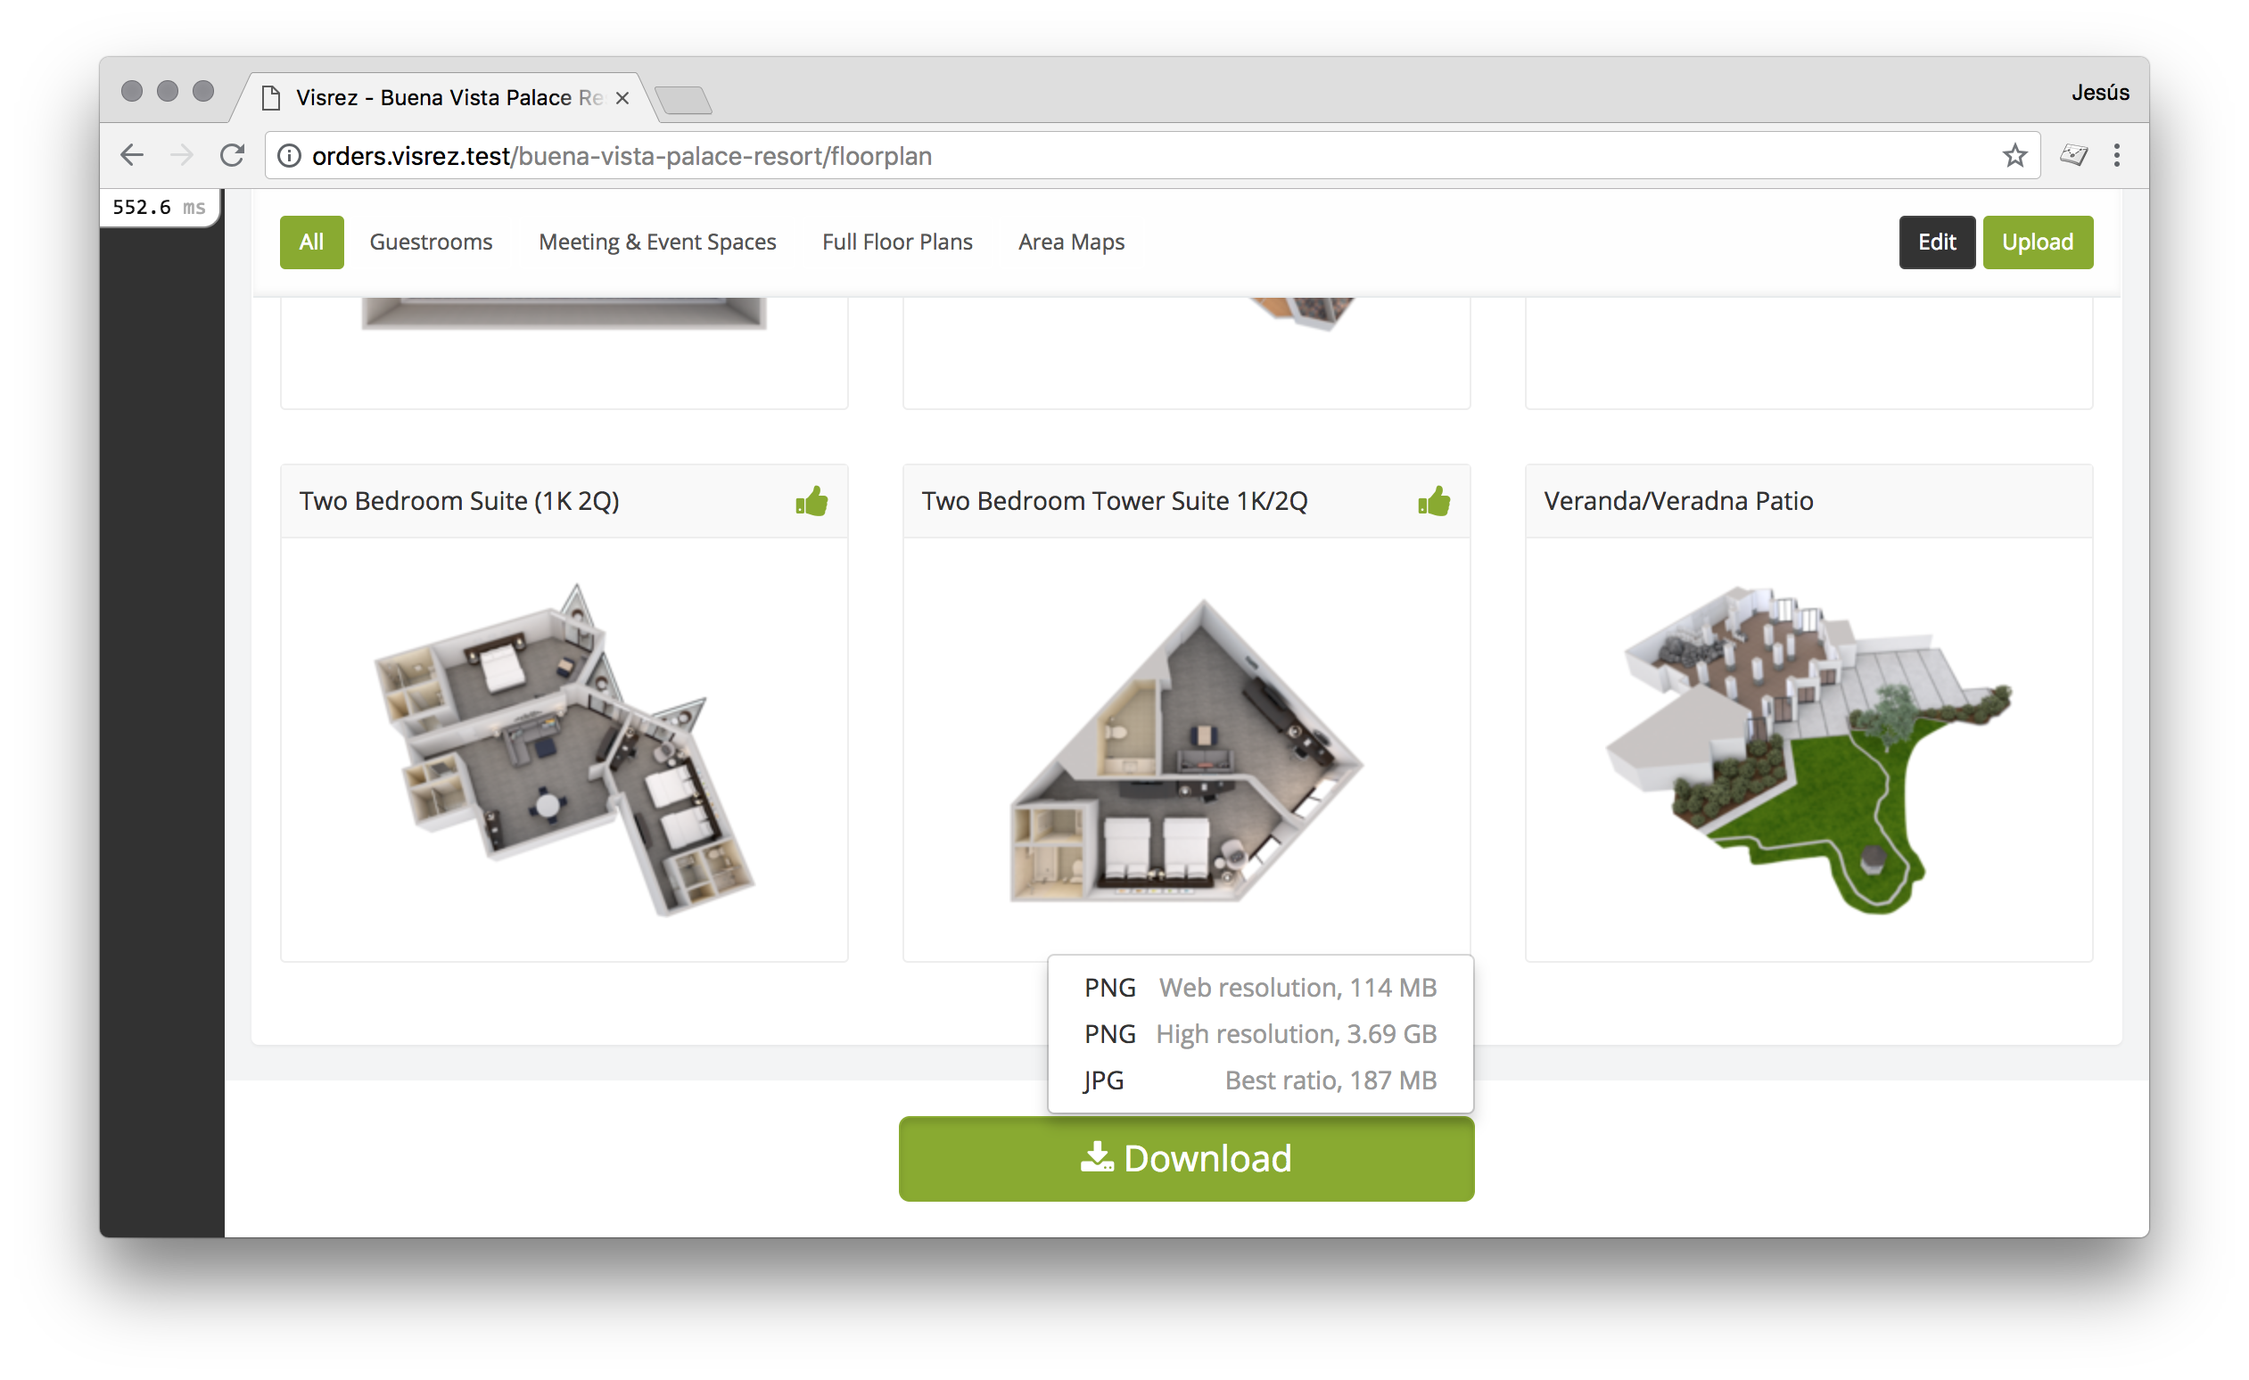
Task: Click the Jesús profile name in title bar
Action: 2100,92
